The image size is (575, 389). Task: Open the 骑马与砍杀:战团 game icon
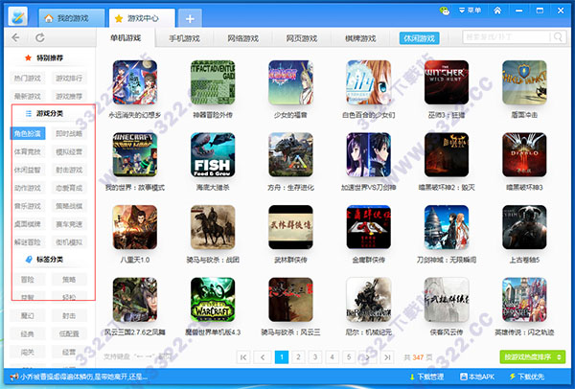click(213, 227)
